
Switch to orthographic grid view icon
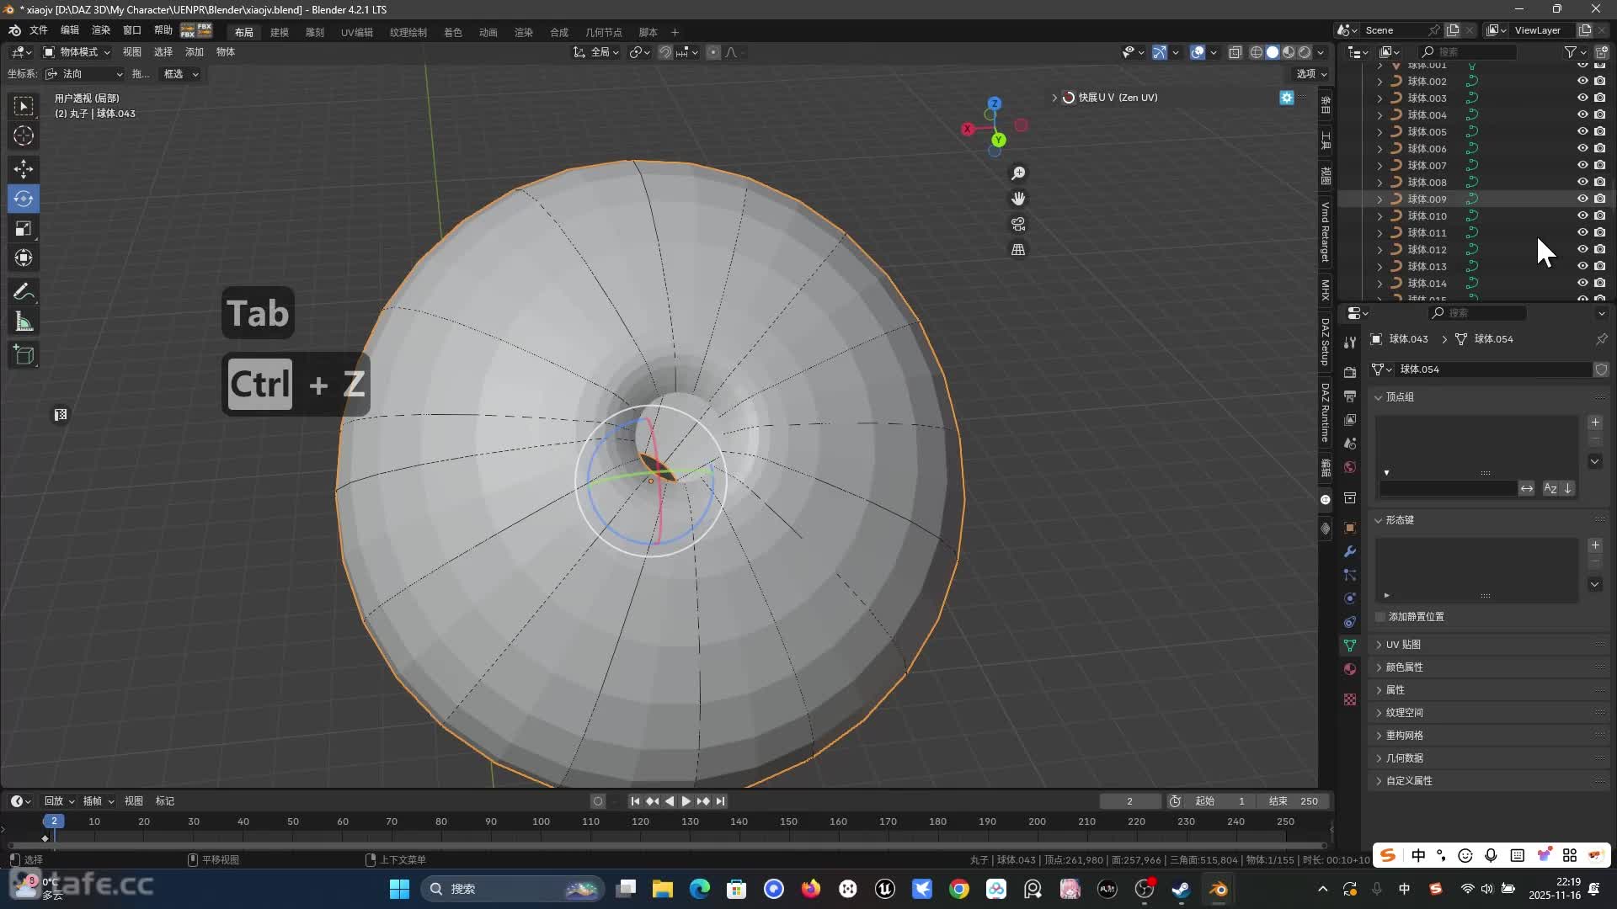pyautogui.click(x=1018, y=250)
